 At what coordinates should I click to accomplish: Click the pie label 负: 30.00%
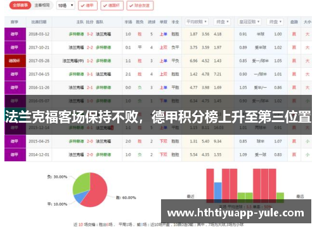(x=57, y=176)
